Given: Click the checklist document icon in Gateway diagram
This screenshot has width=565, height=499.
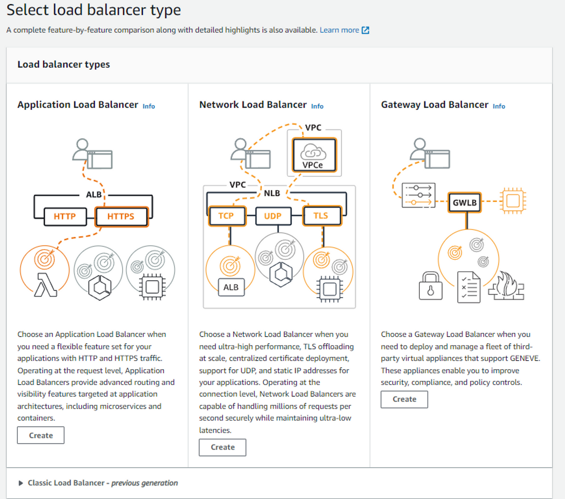Looking at the screenshot, I should [469, 287].
